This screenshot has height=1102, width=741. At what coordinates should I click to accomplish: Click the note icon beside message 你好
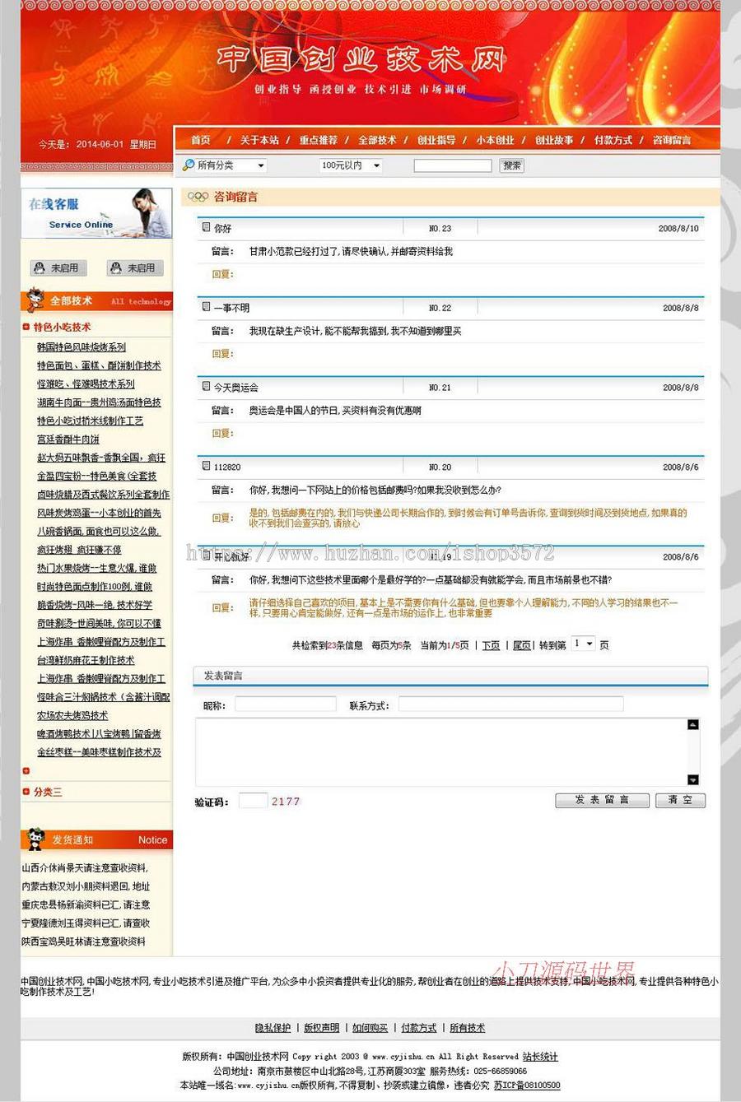click(x=205, y=226)
